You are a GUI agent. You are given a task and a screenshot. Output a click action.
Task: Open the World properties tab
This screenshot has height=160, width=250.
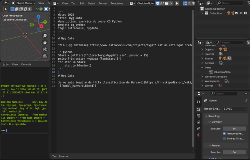(x=199, y=135)
